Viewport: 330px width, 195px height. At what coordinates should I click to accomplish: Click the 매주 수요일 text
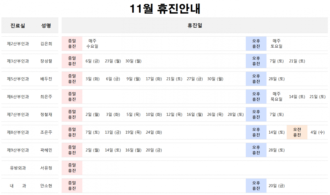[92, 44]
